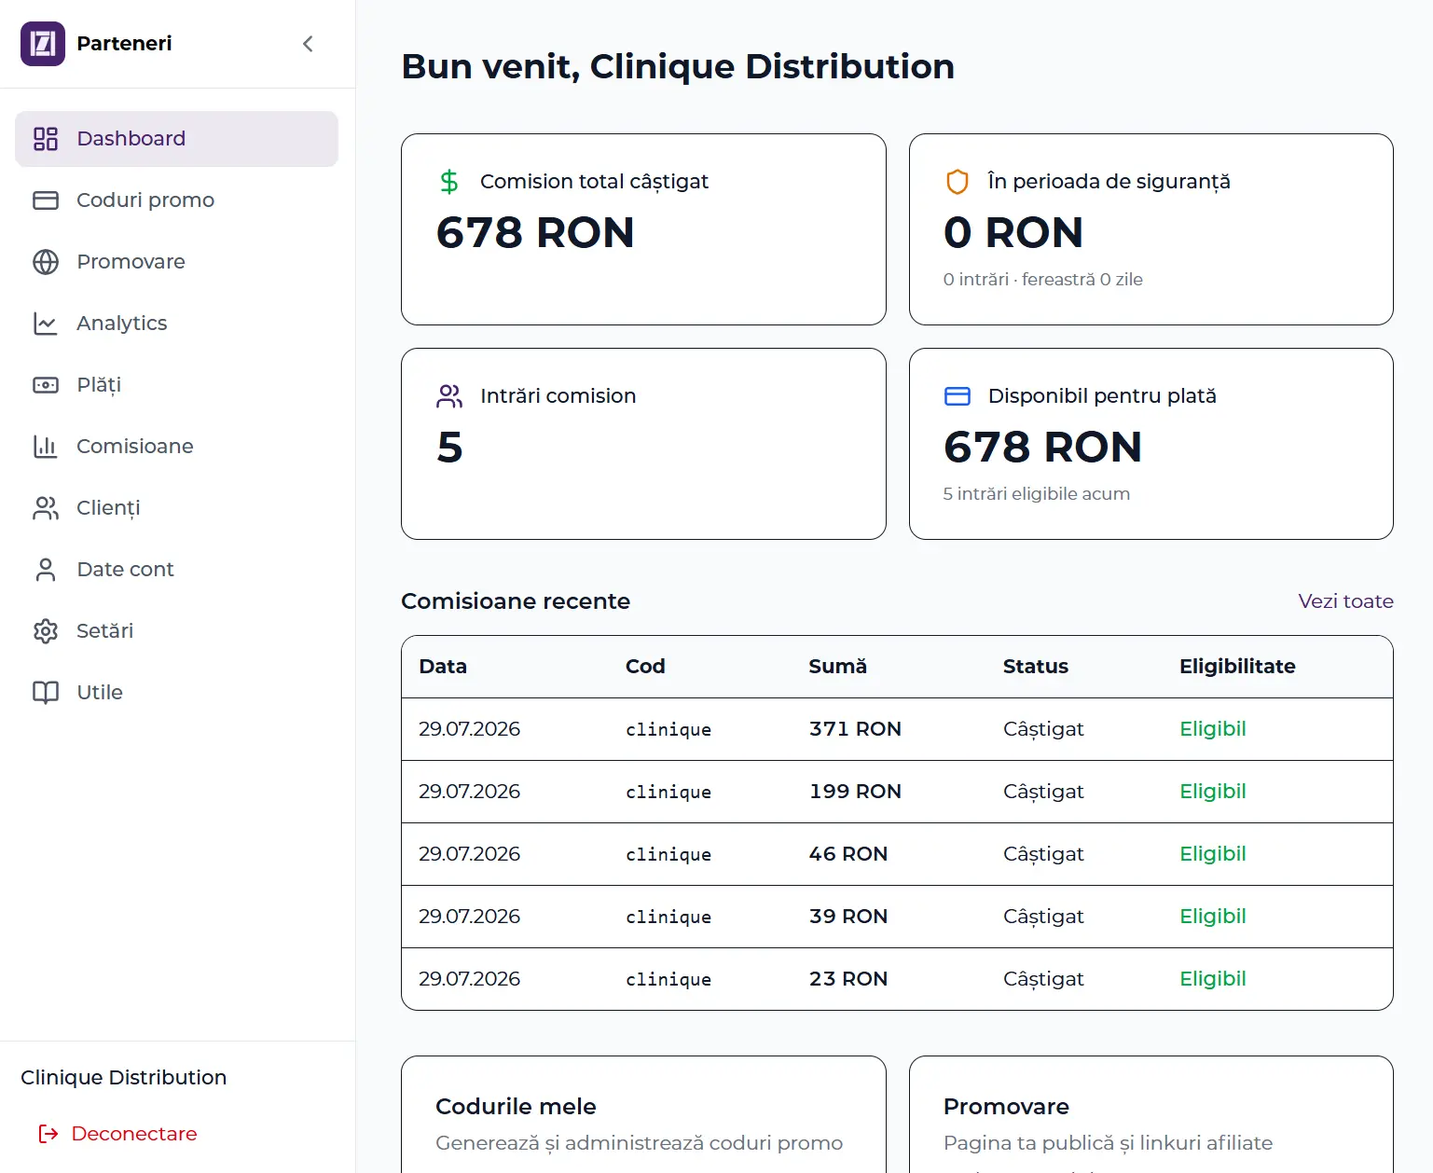This screenshot has width=1433, height=1173.
Task: Select the Utile menu entry
Action: coord(176,693)
